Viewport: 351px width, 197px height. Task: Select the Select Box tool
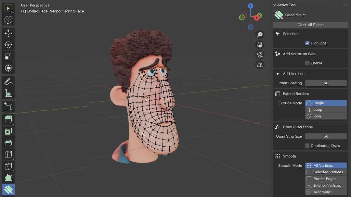pos(8,8)
